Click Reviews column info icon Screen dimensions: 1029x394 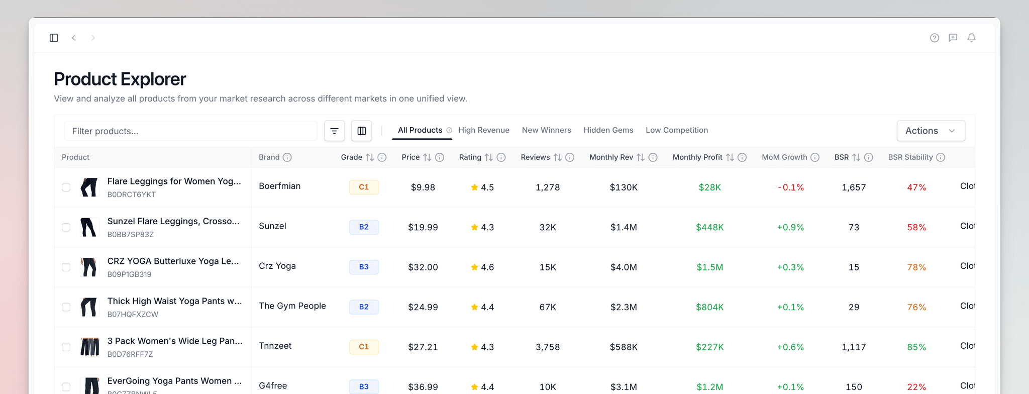point(570,157)
